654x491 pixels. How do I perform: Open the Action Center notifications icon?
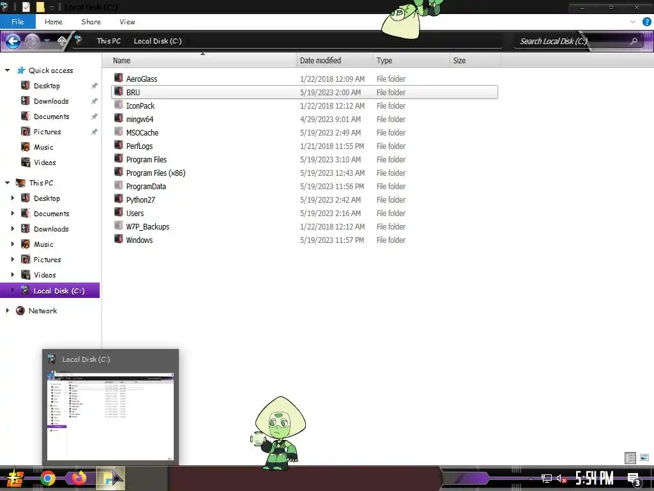pos(634,479)
